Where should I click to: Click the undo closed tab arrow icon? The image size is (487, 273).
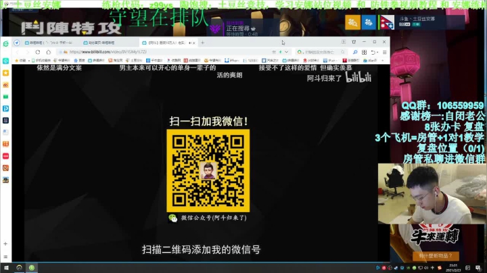click(x=373, y=52)
